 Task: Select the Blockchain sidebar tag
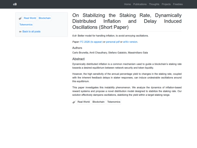45,18
